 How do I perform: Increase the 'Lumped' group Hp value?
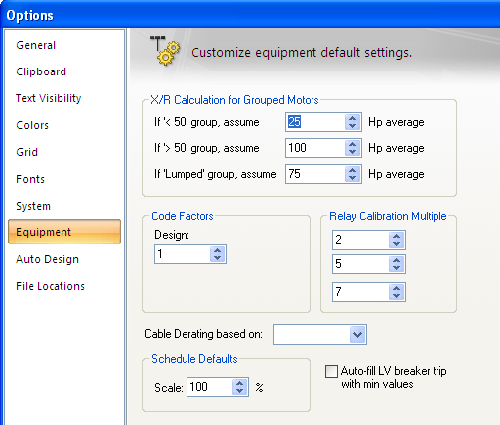click(x=352, y=171)
